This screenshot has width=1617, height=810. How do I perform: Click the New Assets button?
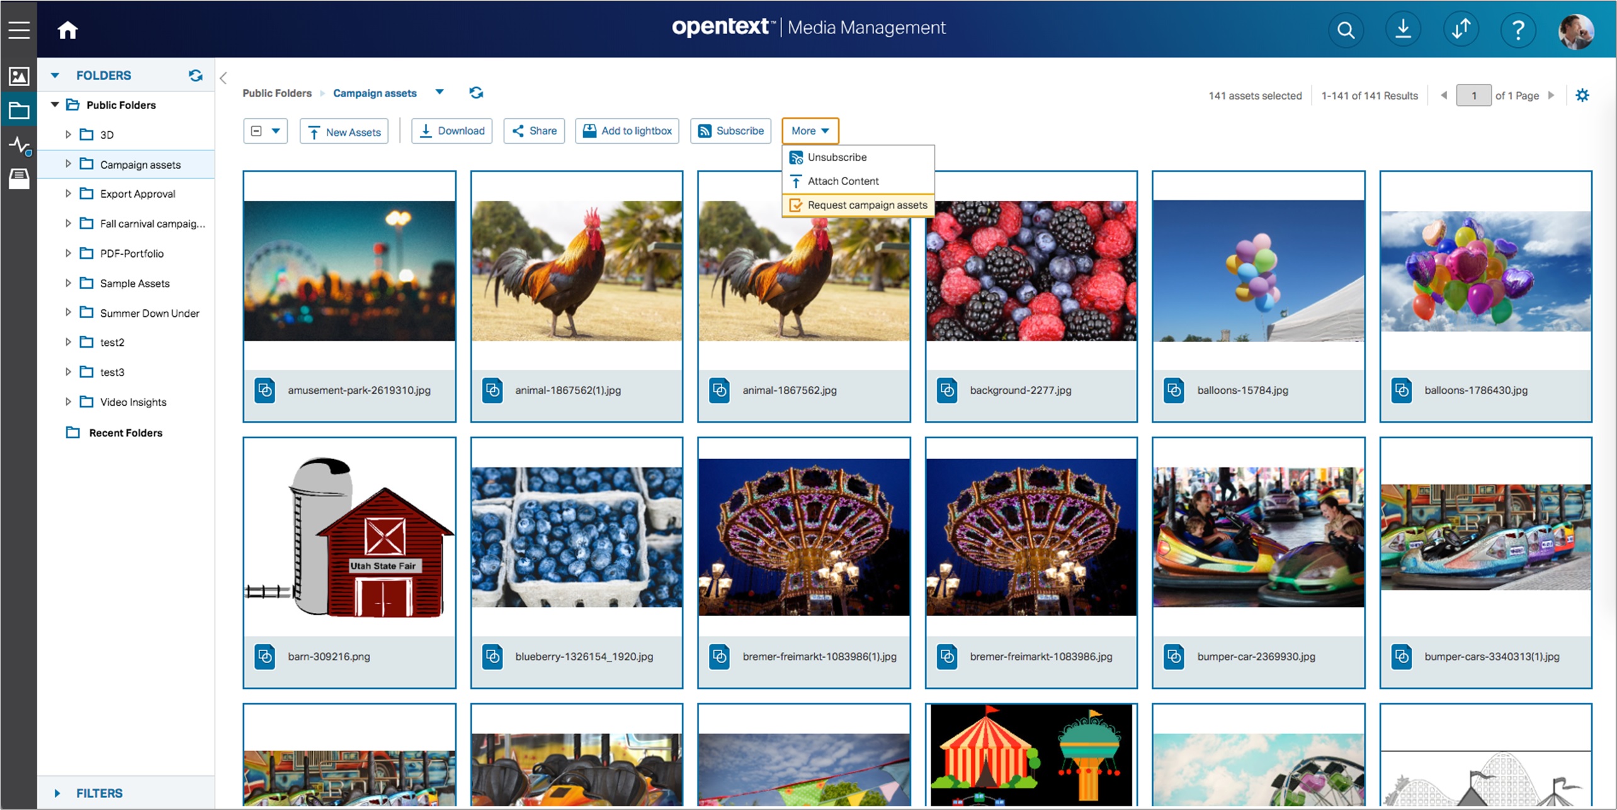point(344,132)
